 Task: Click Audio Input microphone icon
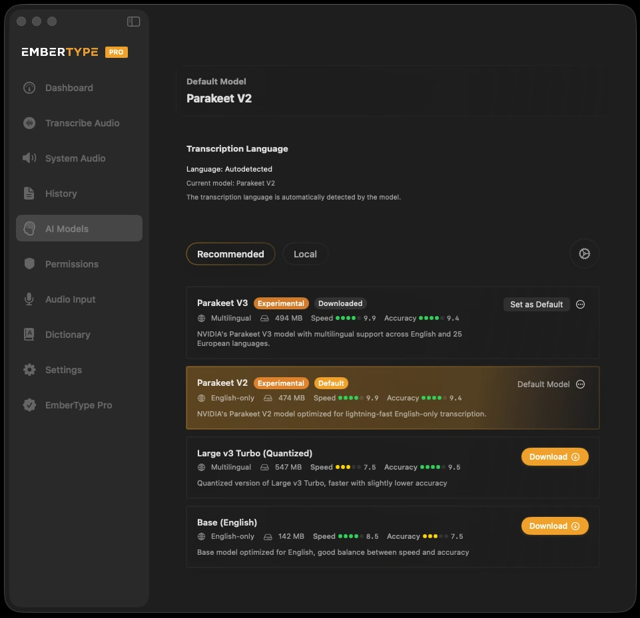(29, 299)
